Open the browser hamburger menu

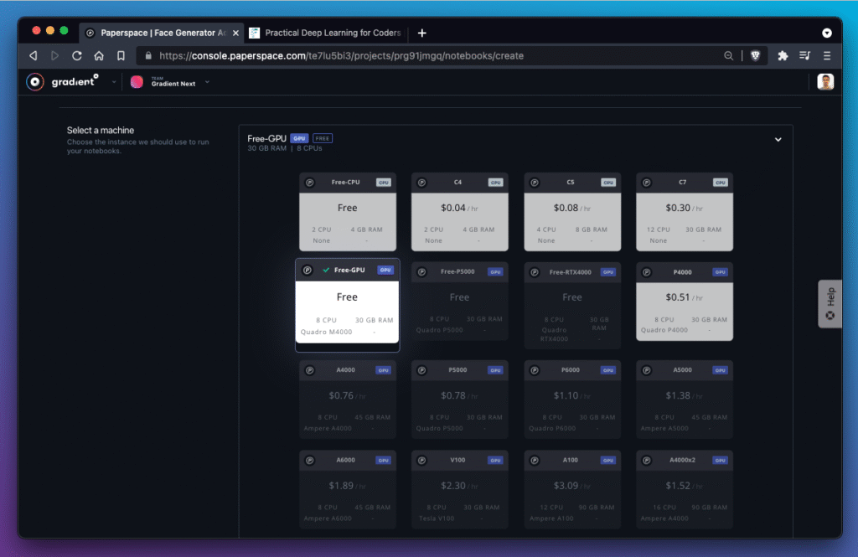827,56
